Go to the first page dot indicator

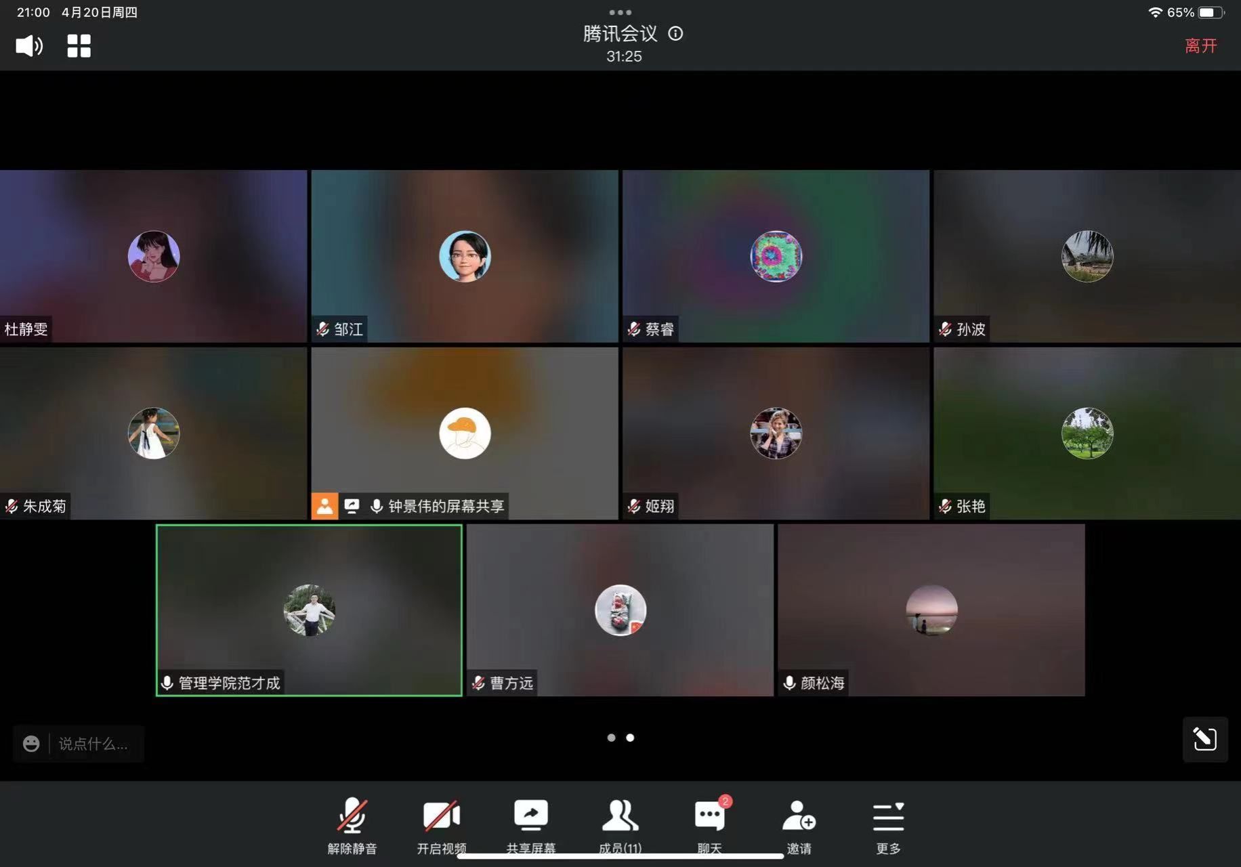[x=611, y=738]
